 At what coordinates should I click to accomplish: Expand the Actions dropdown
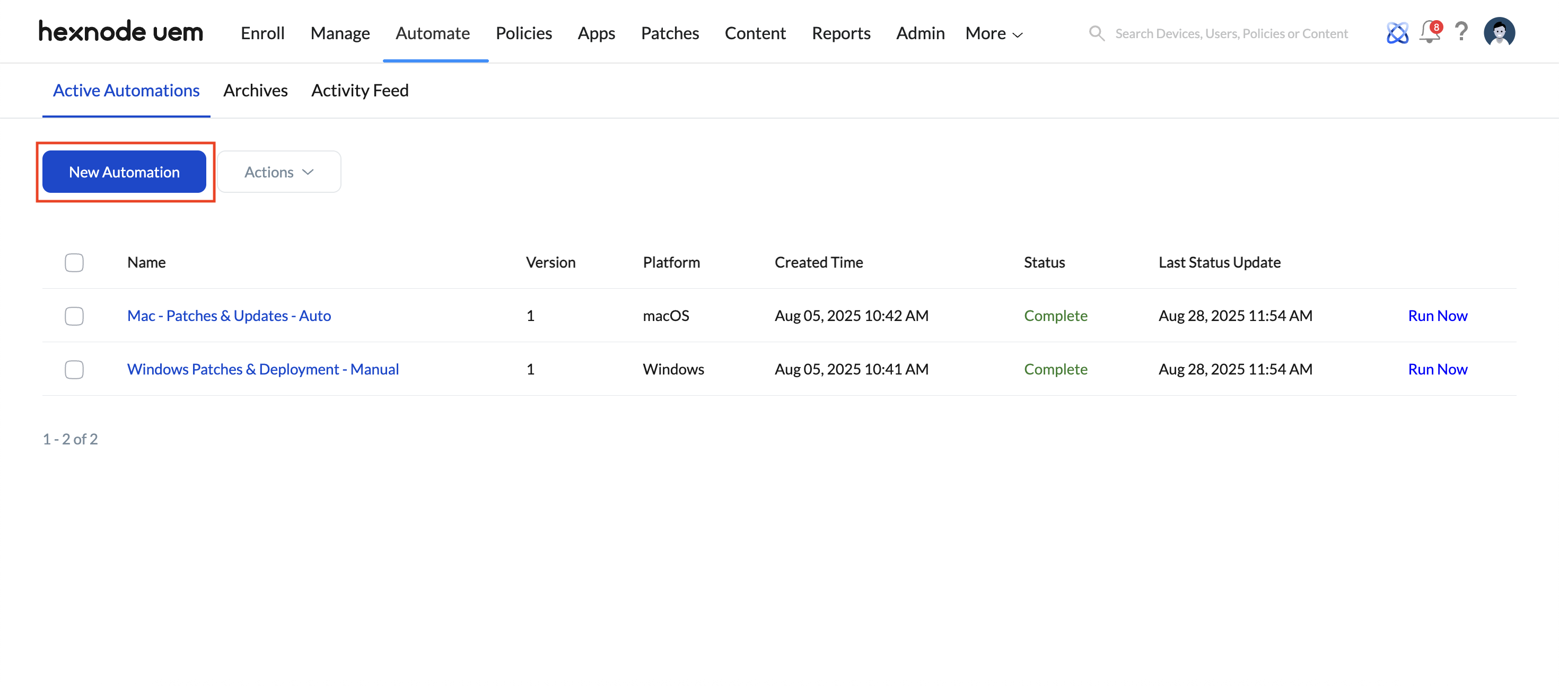[279, 172]
